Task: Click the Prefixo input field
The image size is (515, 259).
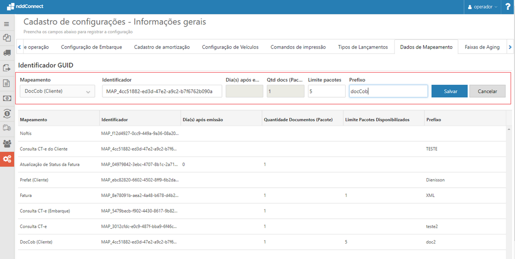Action: click(x=388, y=91)
